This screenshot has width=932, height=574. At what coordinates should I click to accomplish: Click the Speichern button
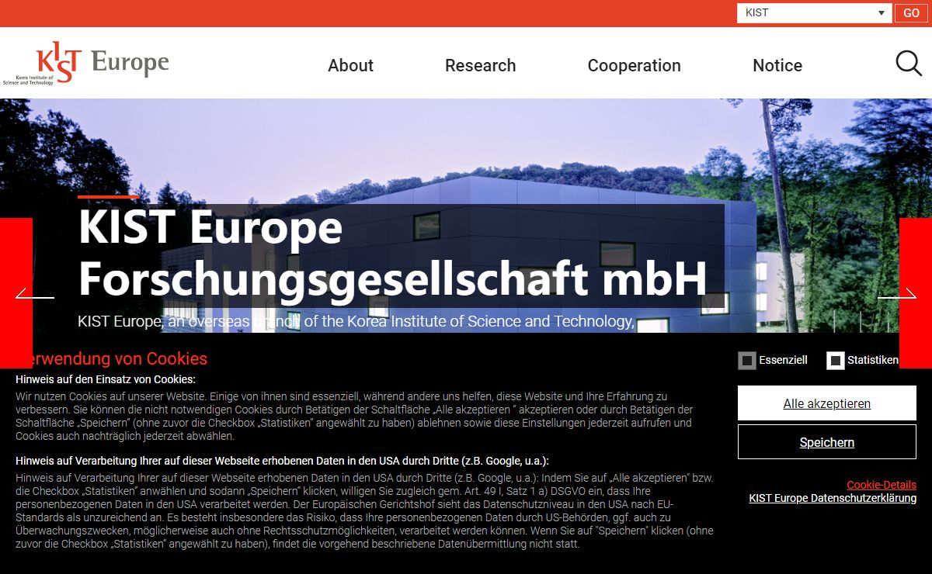pos(827,442)
